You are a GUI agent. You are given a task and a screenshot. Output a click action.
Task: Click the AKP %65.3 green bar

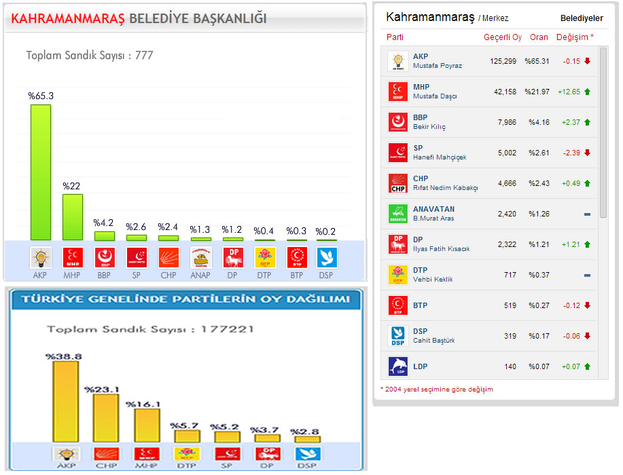click(x=41, y=172)
